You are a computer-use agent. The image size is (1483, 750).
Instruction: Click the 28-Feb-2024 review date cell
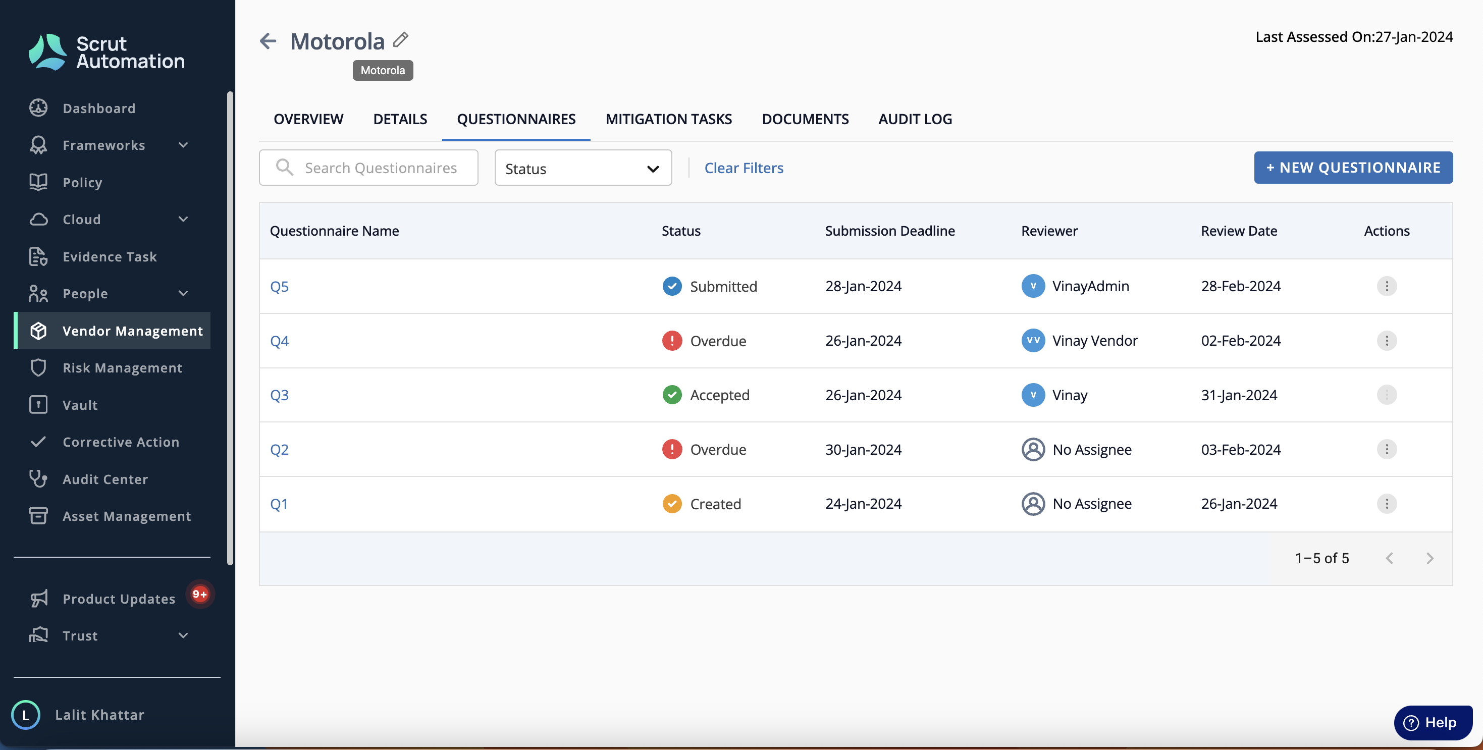(1241, 286)
